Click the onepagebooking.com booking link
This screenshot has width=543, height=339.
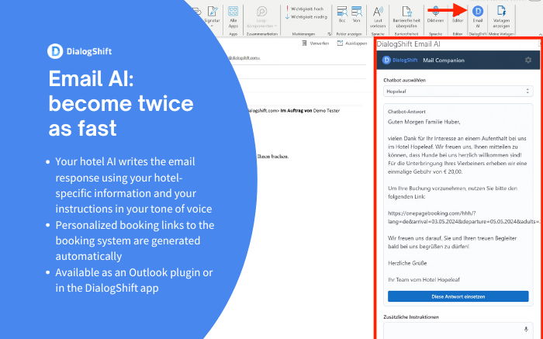click(x=464, y=217)
